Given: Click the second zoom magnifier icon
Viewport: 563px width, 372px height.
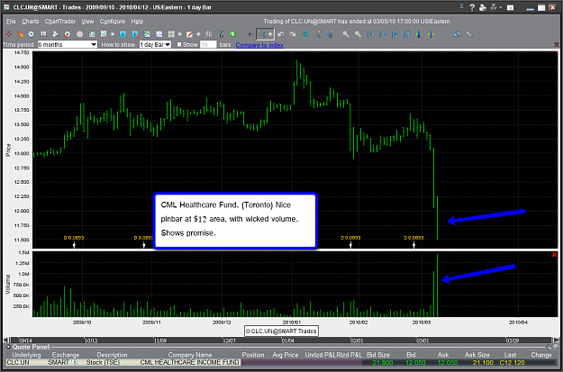Looking at the screenshot, I should pyautogui.click(x=358, y=34).
